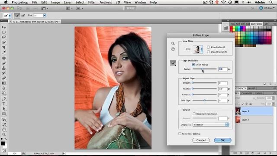Click the Radius value input field
Screen dimensions: 277x156
[x=222, y=69]
